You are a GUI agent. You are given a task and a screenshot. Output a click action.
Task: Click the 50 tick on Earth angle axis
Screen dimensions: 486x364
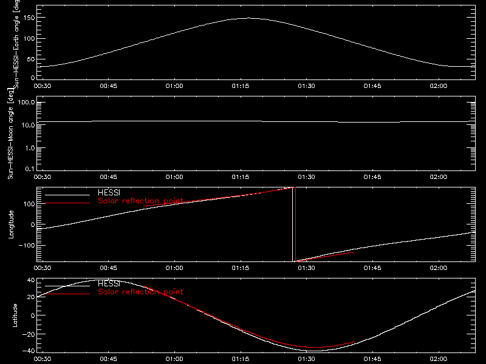tap(31, 59)
